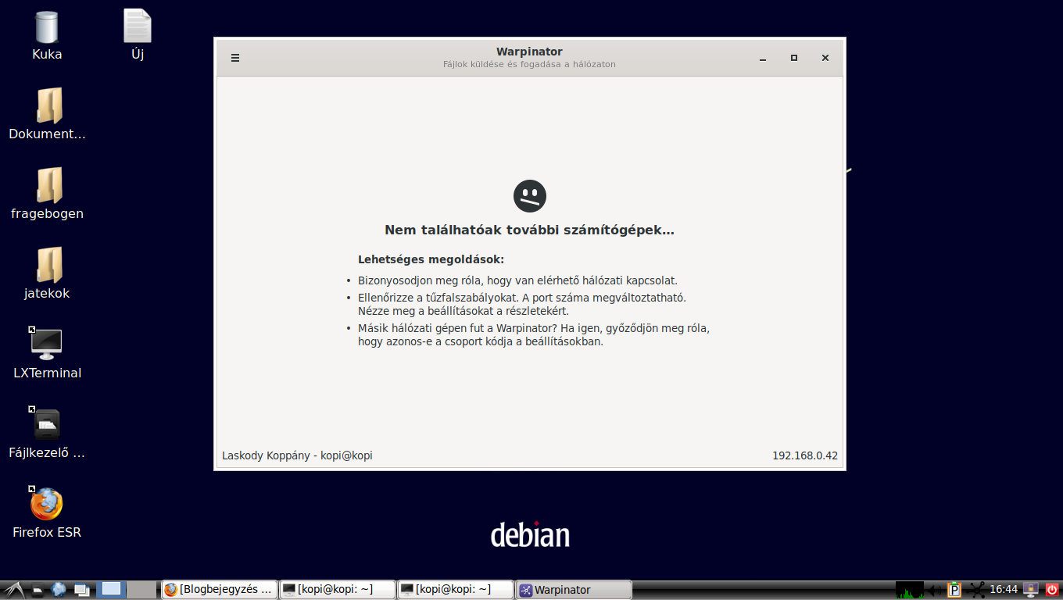Screen dimensions: 1063x600
Task: Switch to first kopi@kopi terminal in taskbar
Action: coord(337,590)
